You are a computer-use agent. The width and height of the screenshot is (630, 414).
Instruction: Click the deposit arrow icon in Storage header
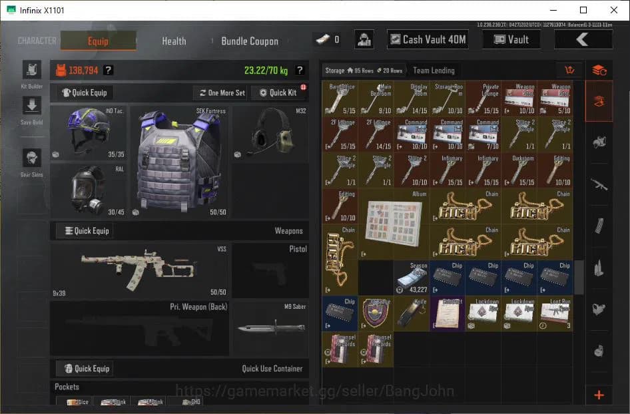[x=569, y=70]
